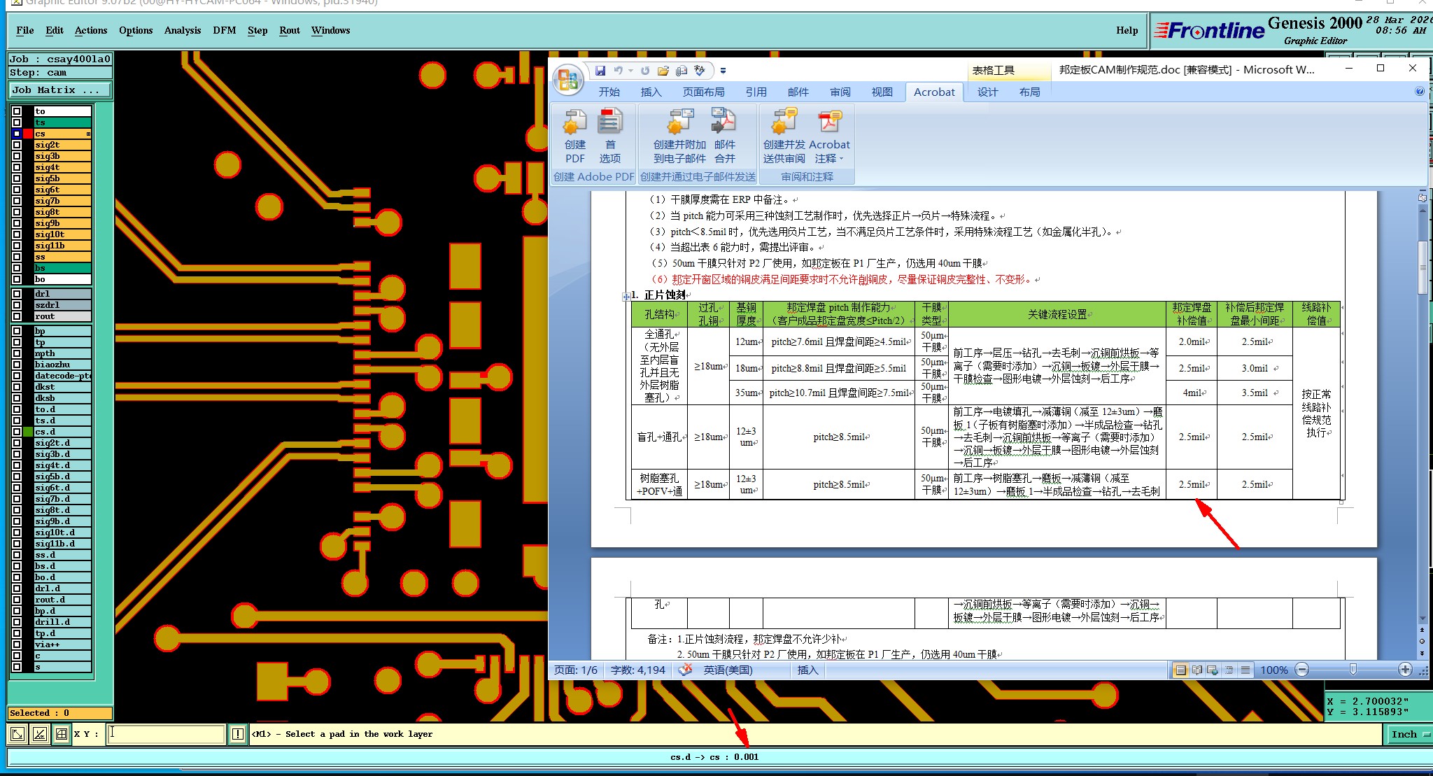The height and width of the screenshot is (776, 1433).
Task: Switch to the 页面布局 ribbon tab
Action: click(x=703, y=92)
